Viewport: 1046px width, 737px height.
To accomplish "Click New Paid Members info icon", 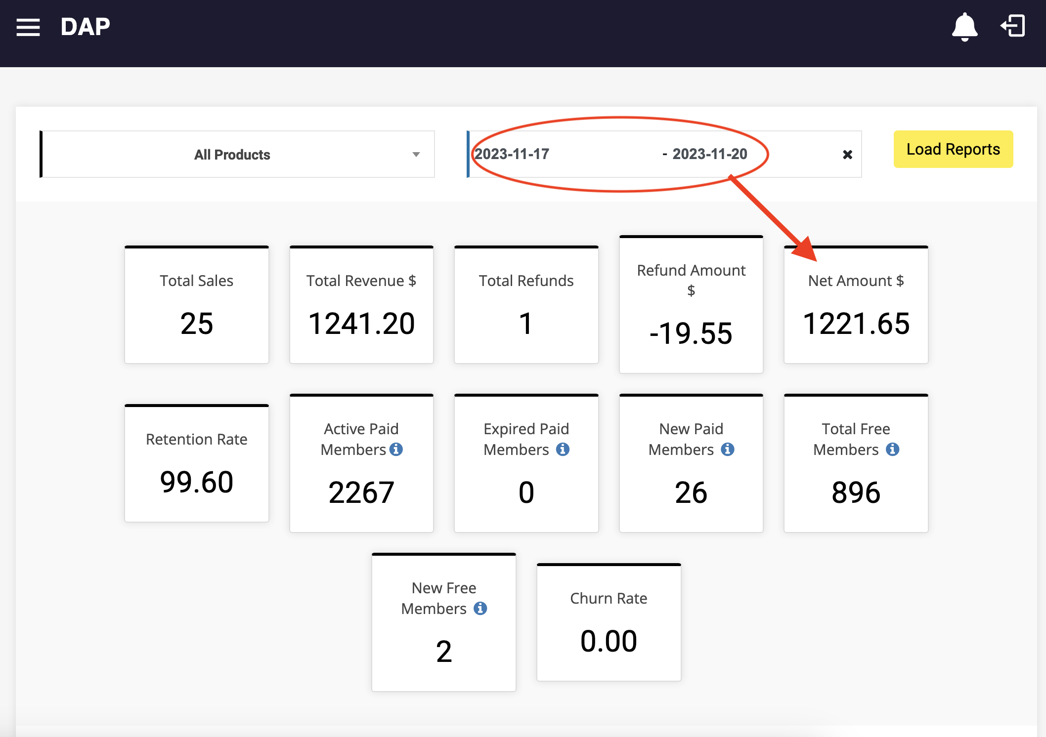I will [x=727, y=449].
